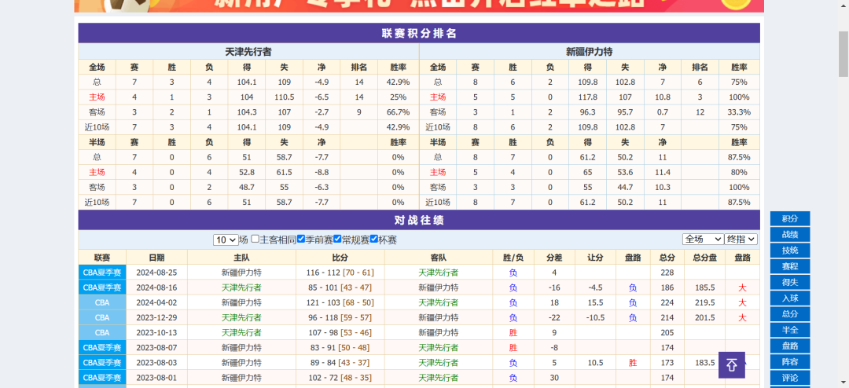The image size is (849, 388).
Task: Click CBA league tag in 2023-10-13 row
Action: coord(102,332)
